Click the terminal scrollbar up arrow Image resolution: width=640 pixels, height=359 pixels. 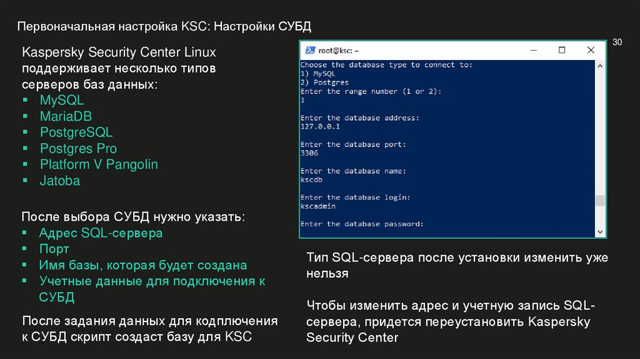[x=600, y=66]
